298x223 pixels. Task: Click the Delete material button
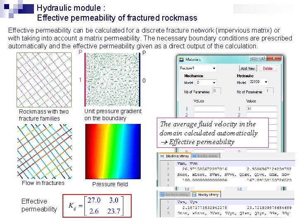[268, 68]
